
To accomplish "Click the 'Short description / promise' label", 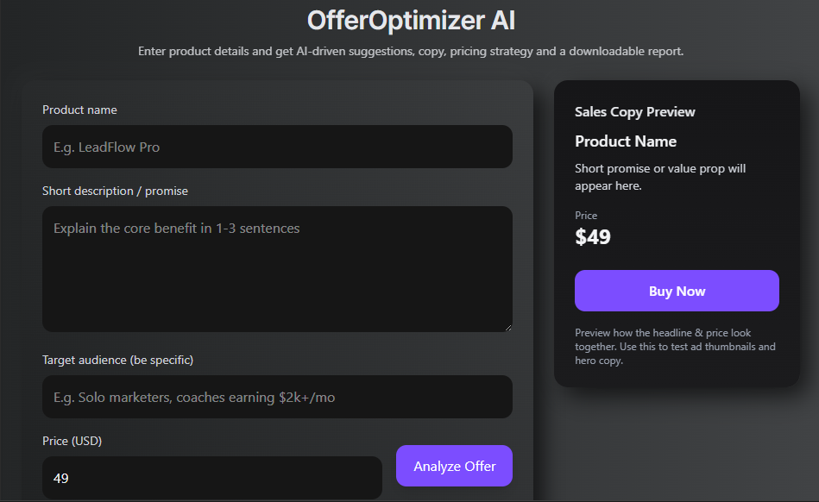I will tap(115, 191).
